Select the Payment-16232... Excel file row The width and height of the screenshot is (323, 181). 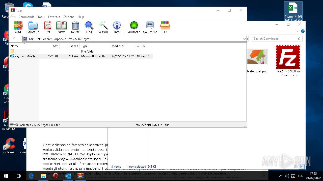point(81,56)
